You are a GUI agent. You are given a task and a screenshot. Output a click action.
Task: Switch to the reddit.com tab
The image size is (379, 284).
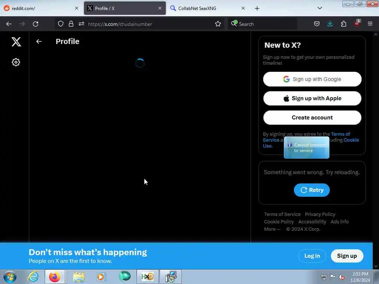[41, 8]
